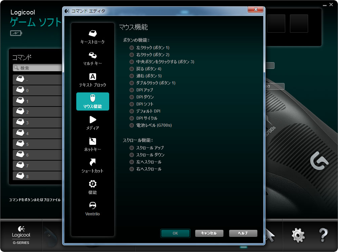The image size is (338, 252).
Task: Click the mouse device icon in bottom bar
Action: click(51, 237)
